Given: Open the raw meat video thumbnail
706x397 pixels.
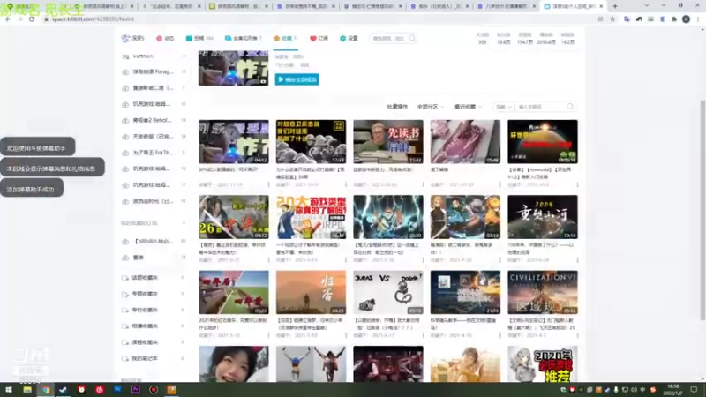Looking at the screenshot, I should pos(465,141).
